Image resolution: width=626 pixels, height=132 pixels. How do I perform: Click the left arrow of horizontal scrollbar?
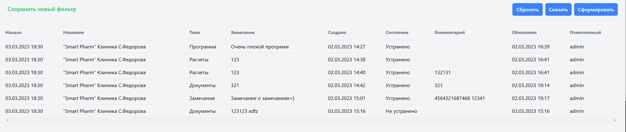pyautogui.click(x=8, y=120)
